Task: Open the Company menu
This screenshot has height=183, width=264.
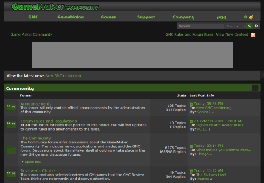Action: [x=183, y=17]
